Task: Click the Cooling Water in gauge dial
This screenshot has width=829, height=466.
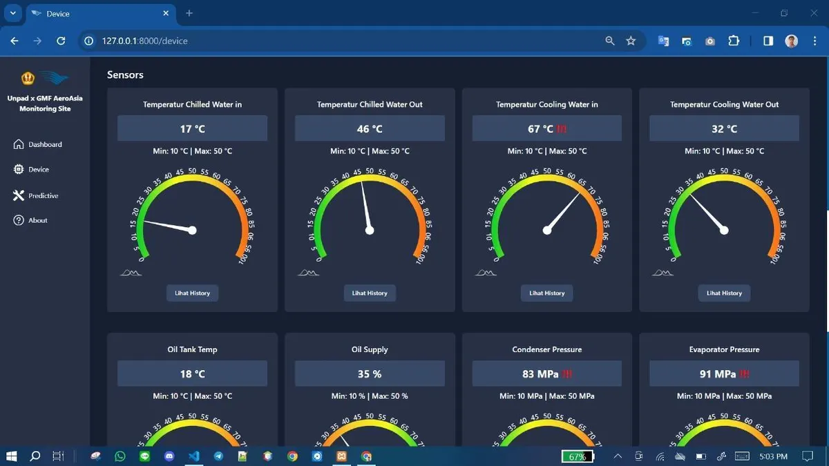Action: click(x=546, y=215)
